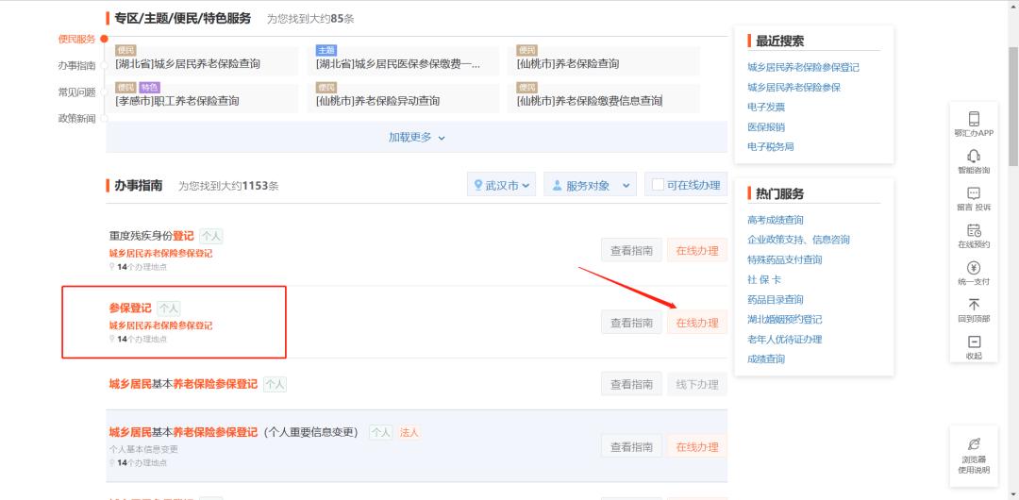Click the 法人 tag

(x=409, y=432)
